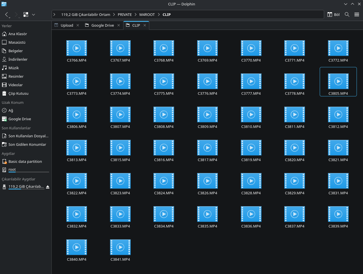Select the C3805.MP4 video file

pos(338,82)
